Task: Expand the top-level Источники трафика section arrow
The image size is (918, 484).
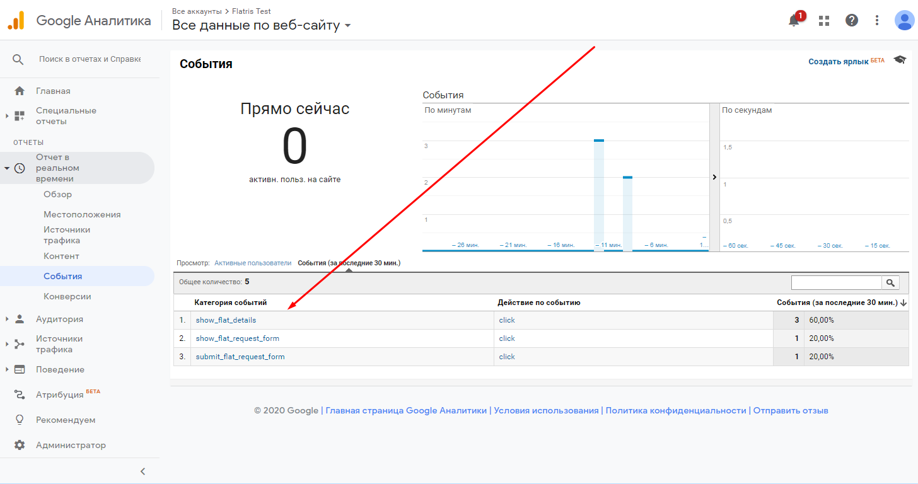Action: (7, 344)
